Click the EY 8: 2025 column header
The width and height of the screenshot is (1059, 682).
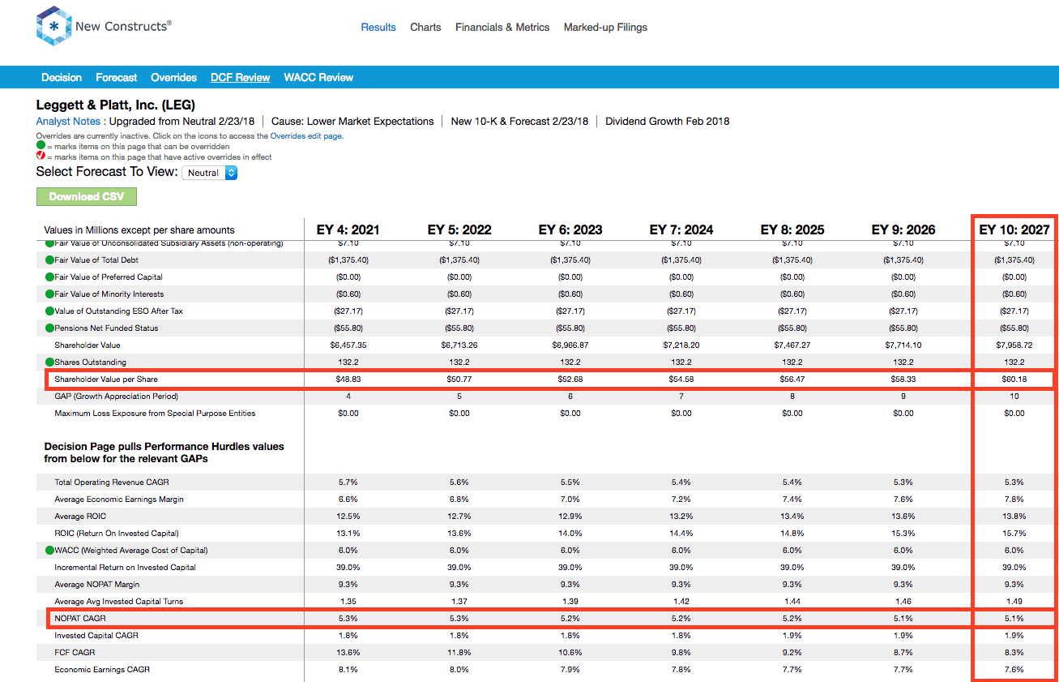tap(792, 229)
